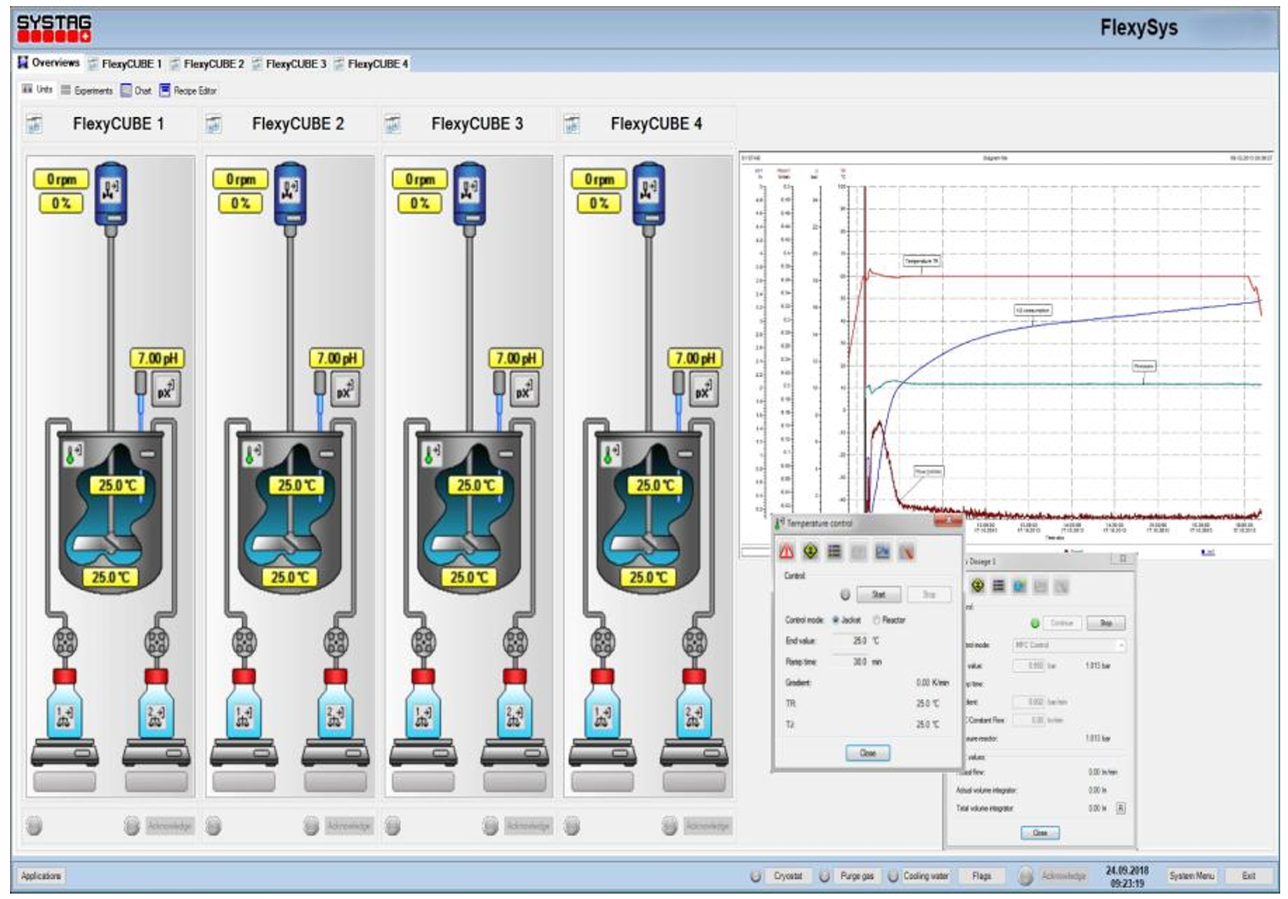The height and width of the screenshot is (899, 1288).
Task: Click green diamond icon in Dosage dialog toolbar
Action: tap(978, 586)
